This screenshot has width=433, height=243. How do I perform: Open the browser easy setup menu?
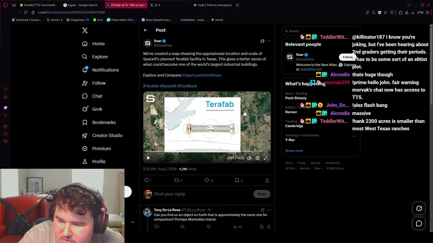(427, 12)
